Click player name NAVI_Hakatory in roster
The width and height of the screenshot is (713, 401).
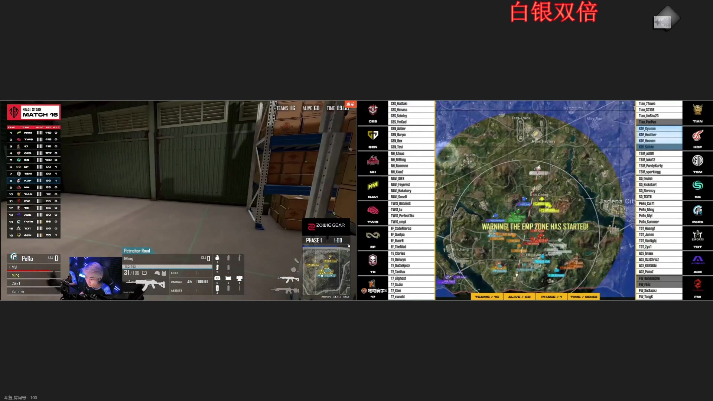point(401,191)
